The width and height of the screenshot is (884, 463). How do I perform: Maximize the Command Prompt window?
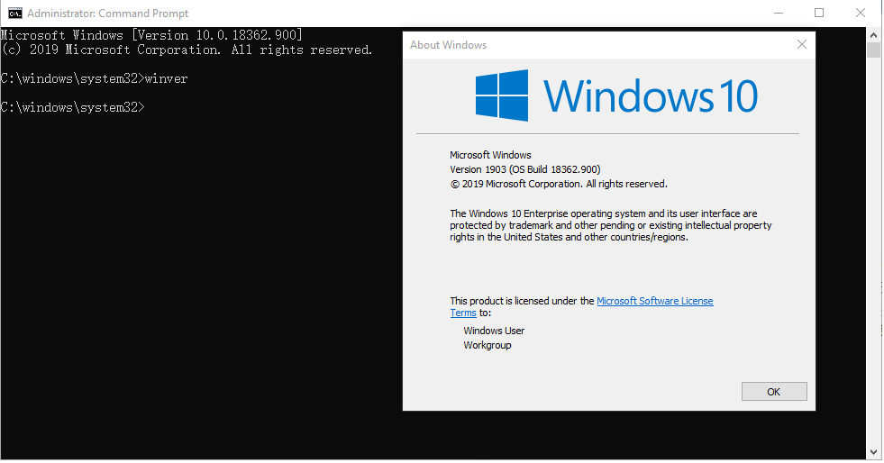[x=819, y=13]
